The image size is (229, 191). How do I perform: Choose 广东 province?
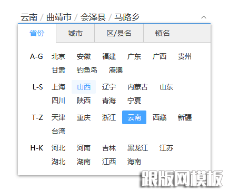pos(134,56)
